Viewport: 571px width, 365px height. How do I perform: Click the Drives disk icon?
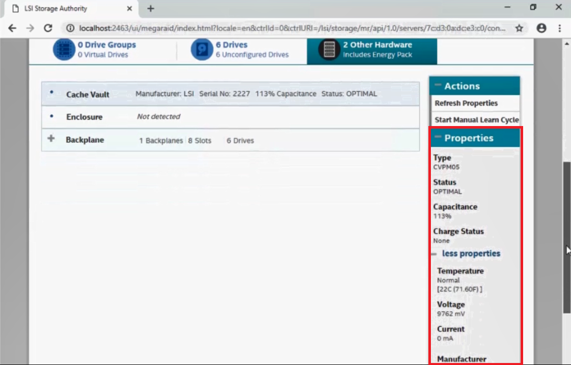201,49
